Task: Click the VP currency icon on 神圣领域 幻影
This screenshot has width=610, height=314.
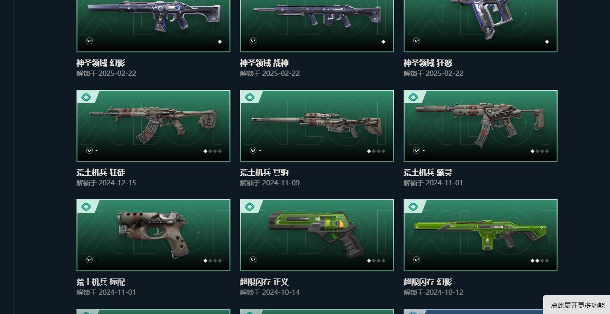Action: click(89, 41)
